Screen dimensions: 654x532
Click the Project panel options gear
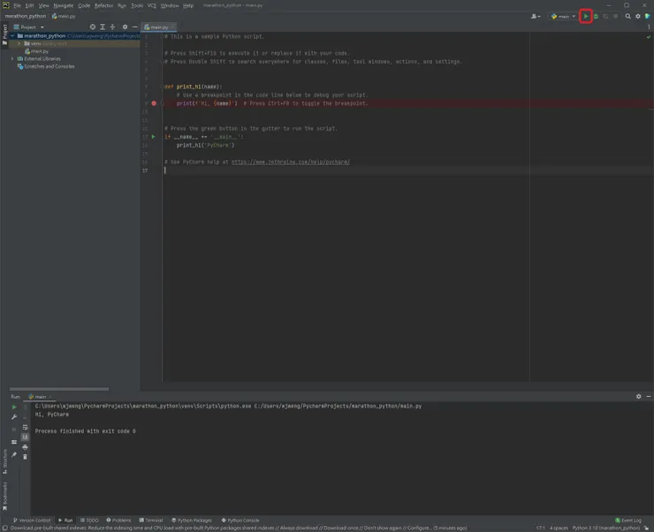125,27
